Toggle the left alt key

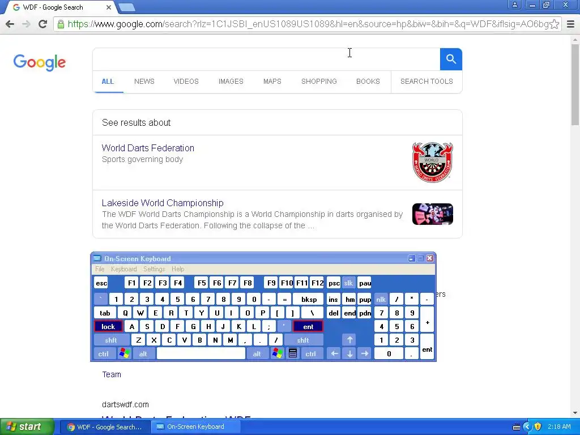coord(143,353)
